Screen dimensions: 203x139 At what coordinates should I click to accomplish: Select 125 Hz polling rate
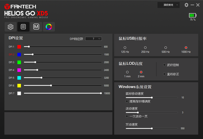click(125, 48)
